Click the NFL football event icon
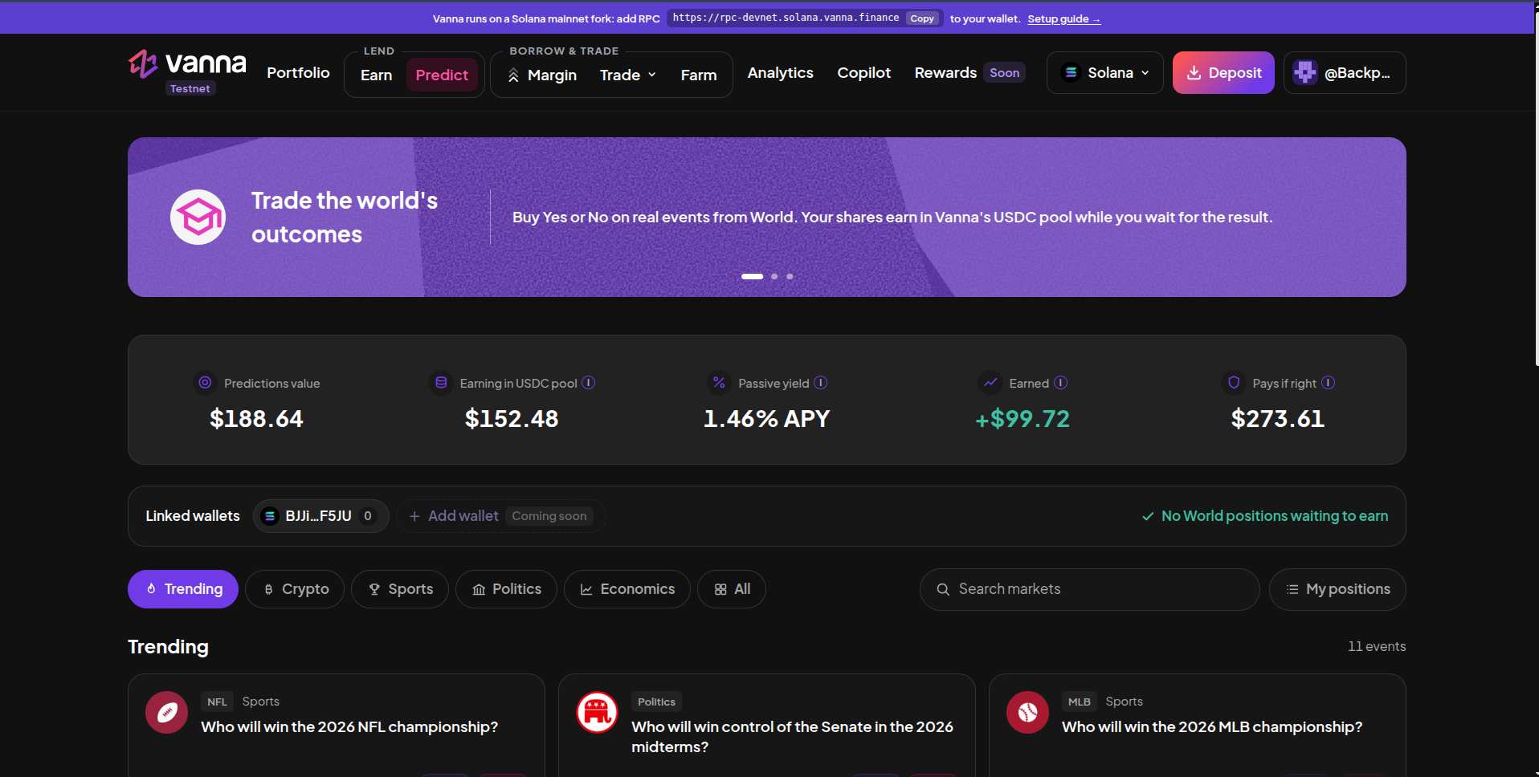Image resolution: width=1539 pixels, height=777 pixels. (x=166, y=712)
